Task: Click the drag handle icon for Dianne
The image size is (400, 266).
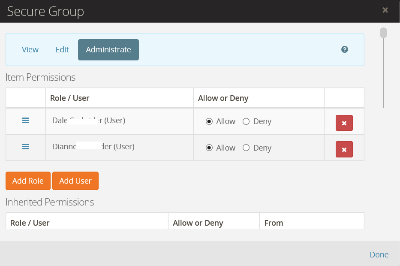Action: coord(25,147)
